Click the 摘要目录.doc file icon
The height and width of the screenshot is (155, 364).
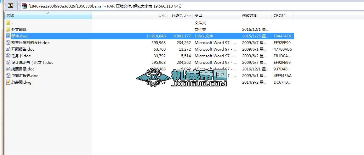[x=8, y=69]
